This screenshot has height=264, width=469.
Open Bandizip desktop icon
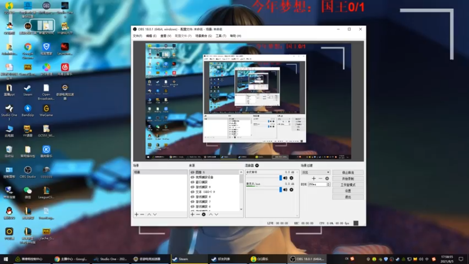28,110
